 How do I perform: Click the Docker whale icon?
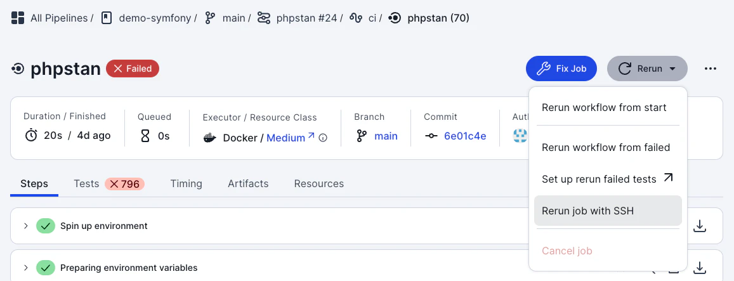coord(210,138)
